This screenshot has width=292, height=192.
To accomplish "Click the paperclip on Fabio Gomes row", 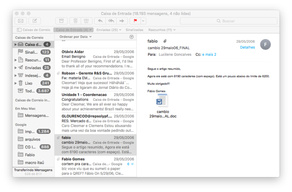I will click(58, 159).
